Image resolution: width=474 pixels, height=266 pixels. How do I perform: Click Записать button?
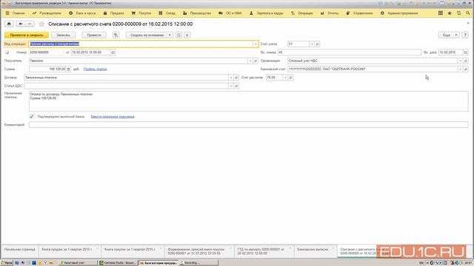pyautogui.click(x=63, y=35)
